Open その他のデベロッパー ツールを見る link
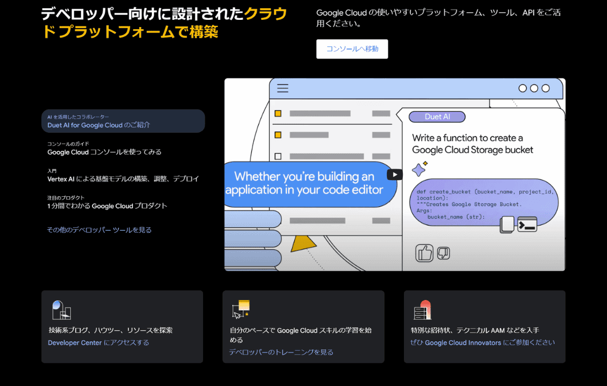 99,230
